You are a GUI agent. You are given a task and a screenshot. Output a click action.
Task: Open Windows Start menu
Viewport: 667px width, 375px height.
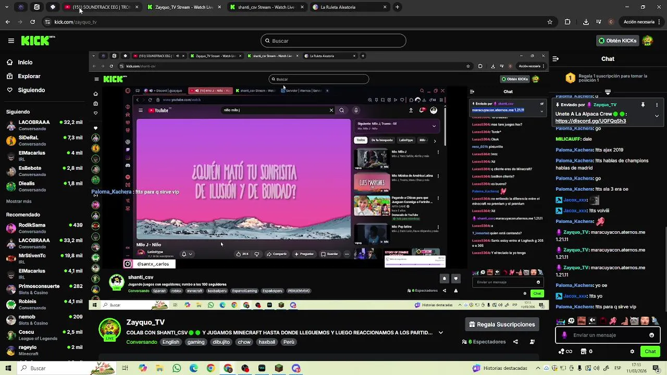[8, 368]
